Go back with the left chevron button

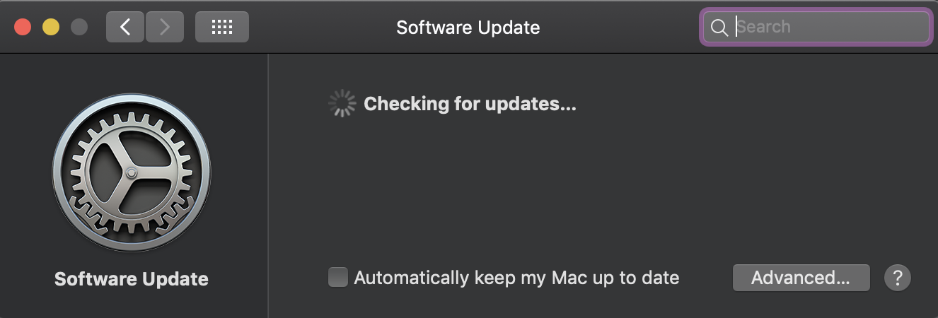click(125, 27)
